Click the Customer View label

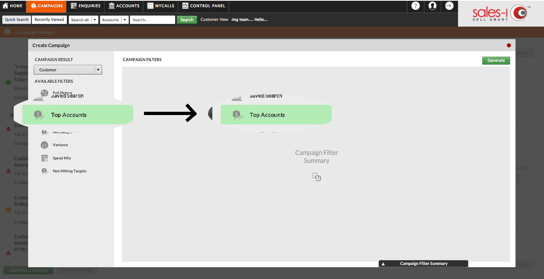pos(214,20)
